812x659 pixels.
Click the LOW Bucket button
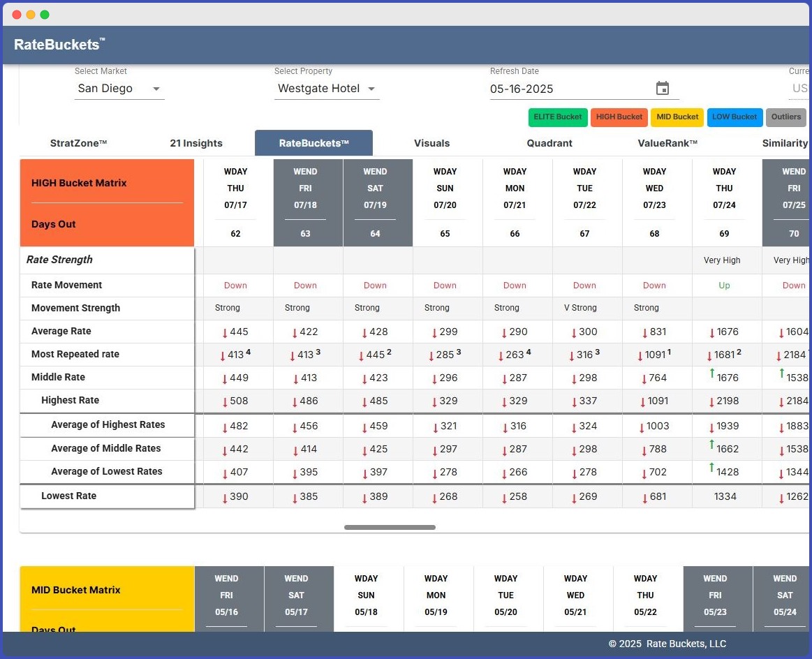coord(735,117)
